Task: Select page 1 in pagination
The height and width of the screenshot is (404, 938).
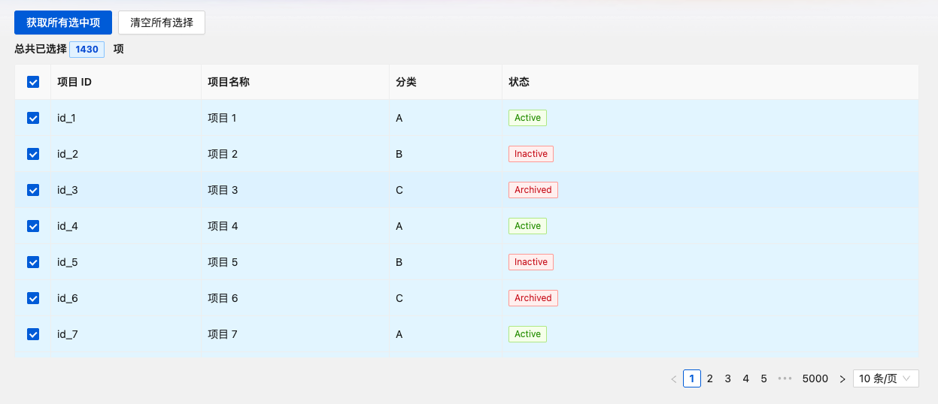Action: click(692, 378)
